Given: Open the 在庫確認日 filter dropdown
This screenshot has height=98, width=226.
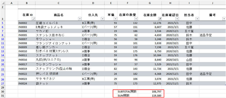Looking at the screenshot, I should pos(177,19).
